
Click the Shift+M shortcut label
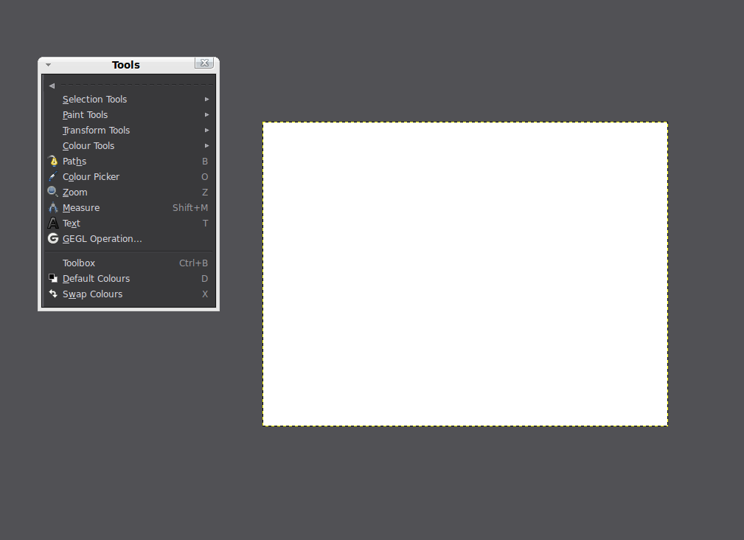tap(190, 208)
